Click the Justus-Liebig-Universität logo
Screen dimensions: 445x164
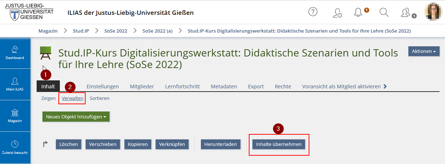[x=29, y=12]
